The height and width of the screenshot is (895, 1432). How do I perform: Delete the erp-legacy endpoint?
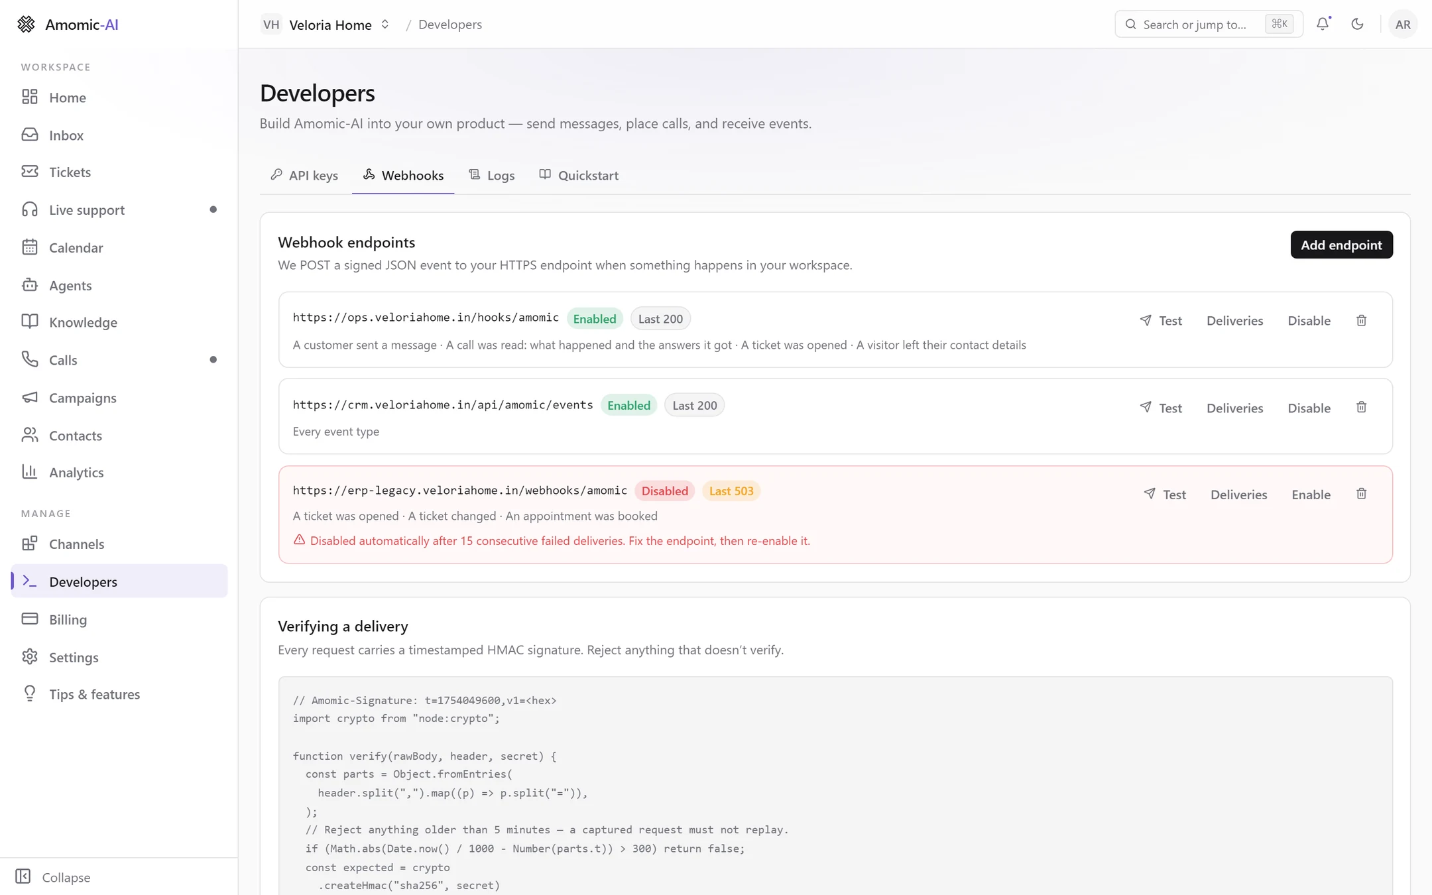[1361, 494]
